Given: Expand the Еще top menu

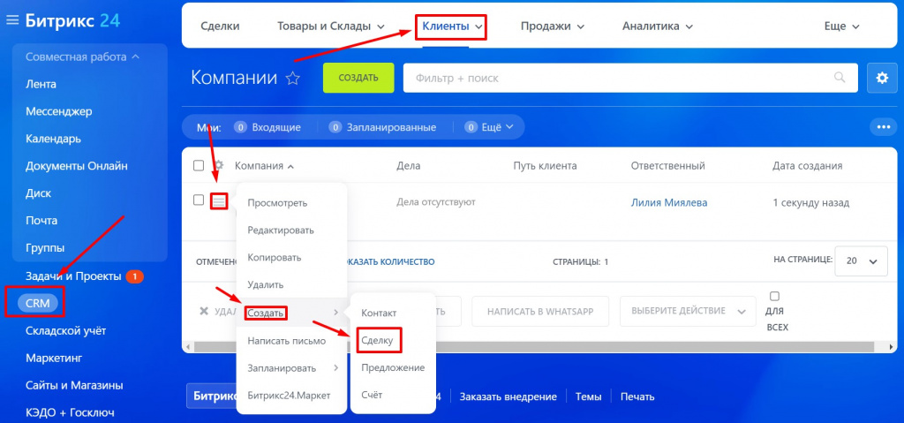Looking at the screenshot, I should coord(841,26).
